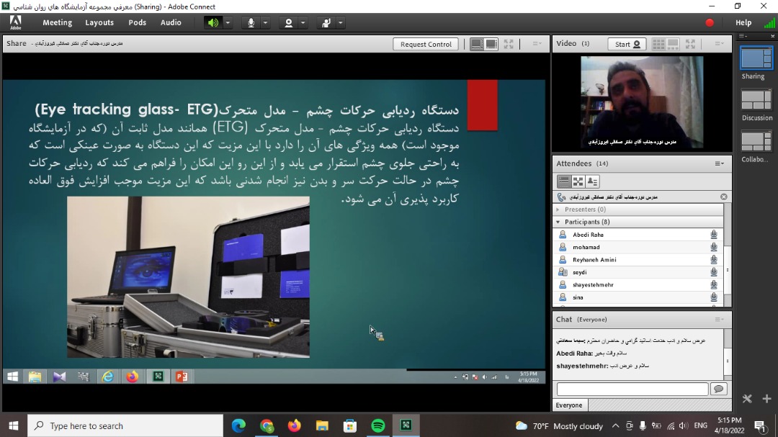778x437 pixels.
Task: Make the Share pod full screen
Action: coord(509,44)
